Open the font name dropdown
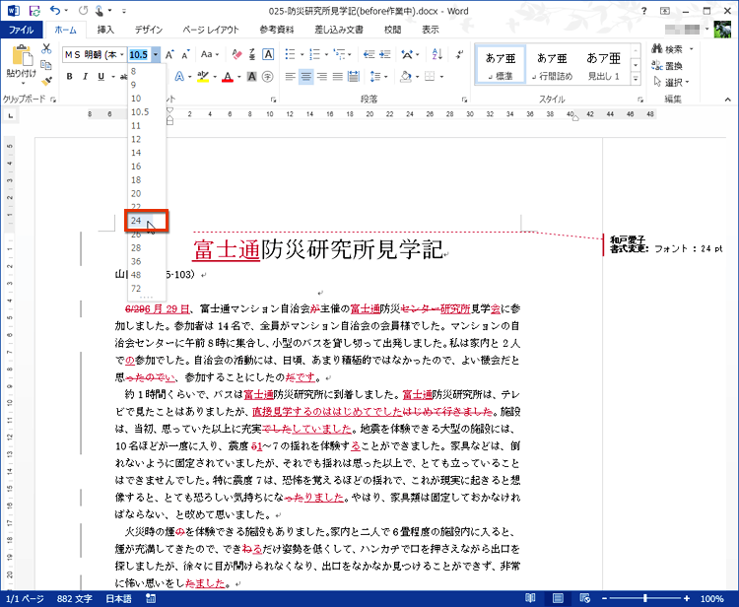The image size is (739, 607). (121, 54)
